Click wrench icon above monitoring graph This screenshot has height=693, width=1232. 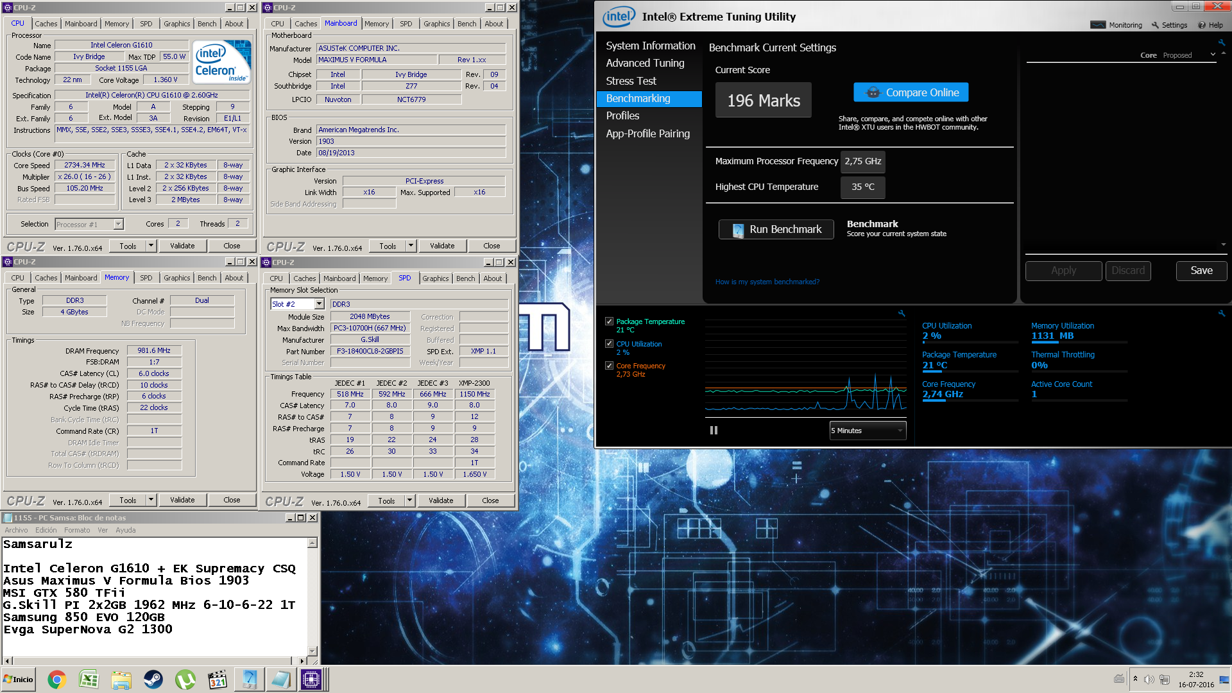coord(902,313)
